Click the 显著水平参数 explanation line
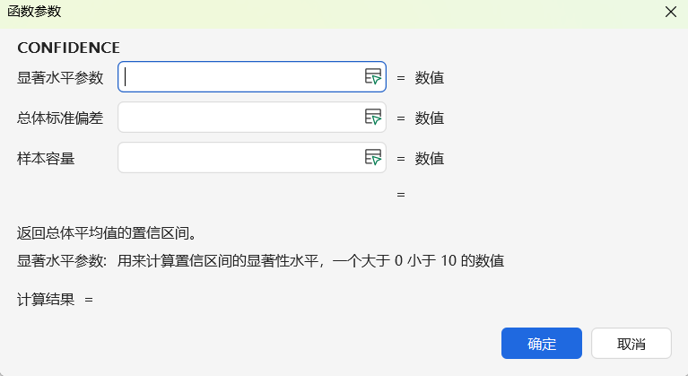This screenshot has width=688, height=376. 260,261
